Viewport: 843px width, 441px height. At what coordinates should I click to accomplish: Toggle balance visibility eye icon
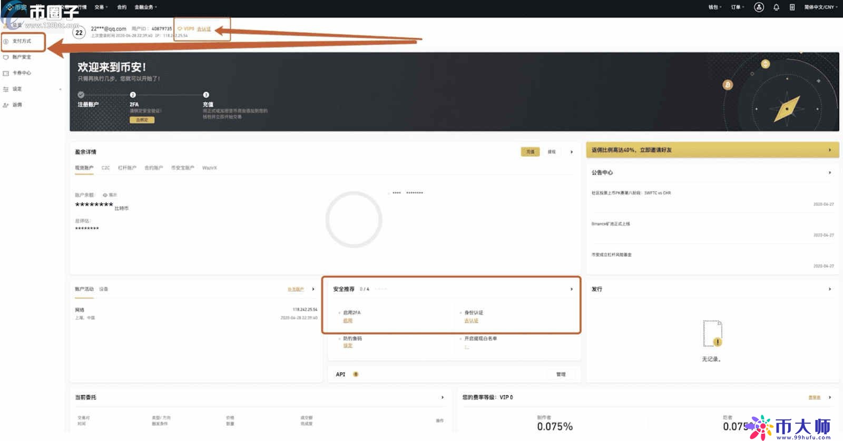[105, 195]
